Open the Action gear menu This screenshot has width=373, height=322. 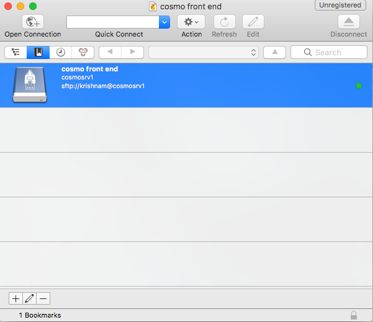coord(191,22)
